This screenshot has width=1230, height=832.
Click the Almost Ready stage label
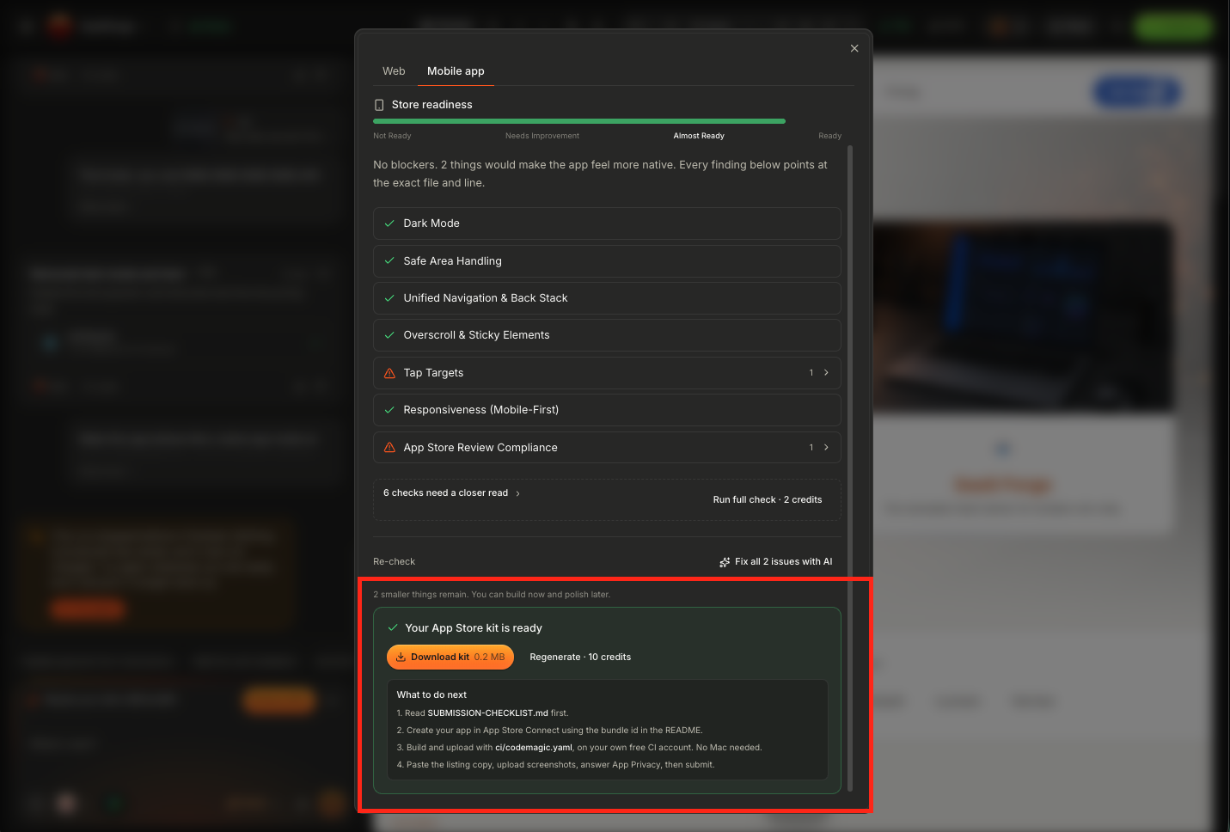[699, 136]
